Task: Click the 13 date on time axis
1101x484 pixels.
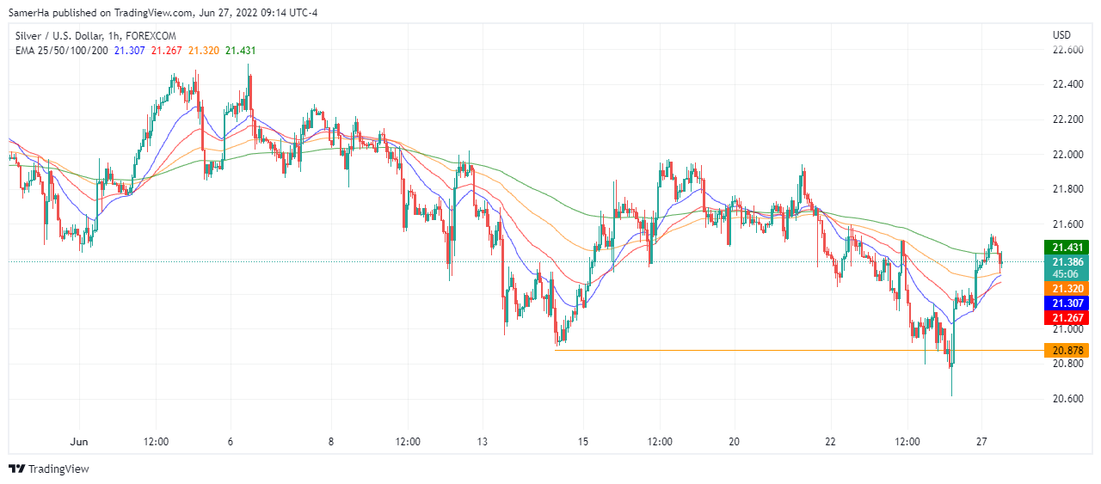Action: (x=482, y=442)
